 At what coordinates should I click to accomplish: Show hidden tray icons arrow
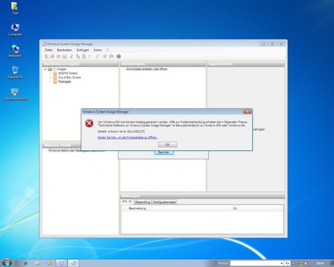[294, 263]
